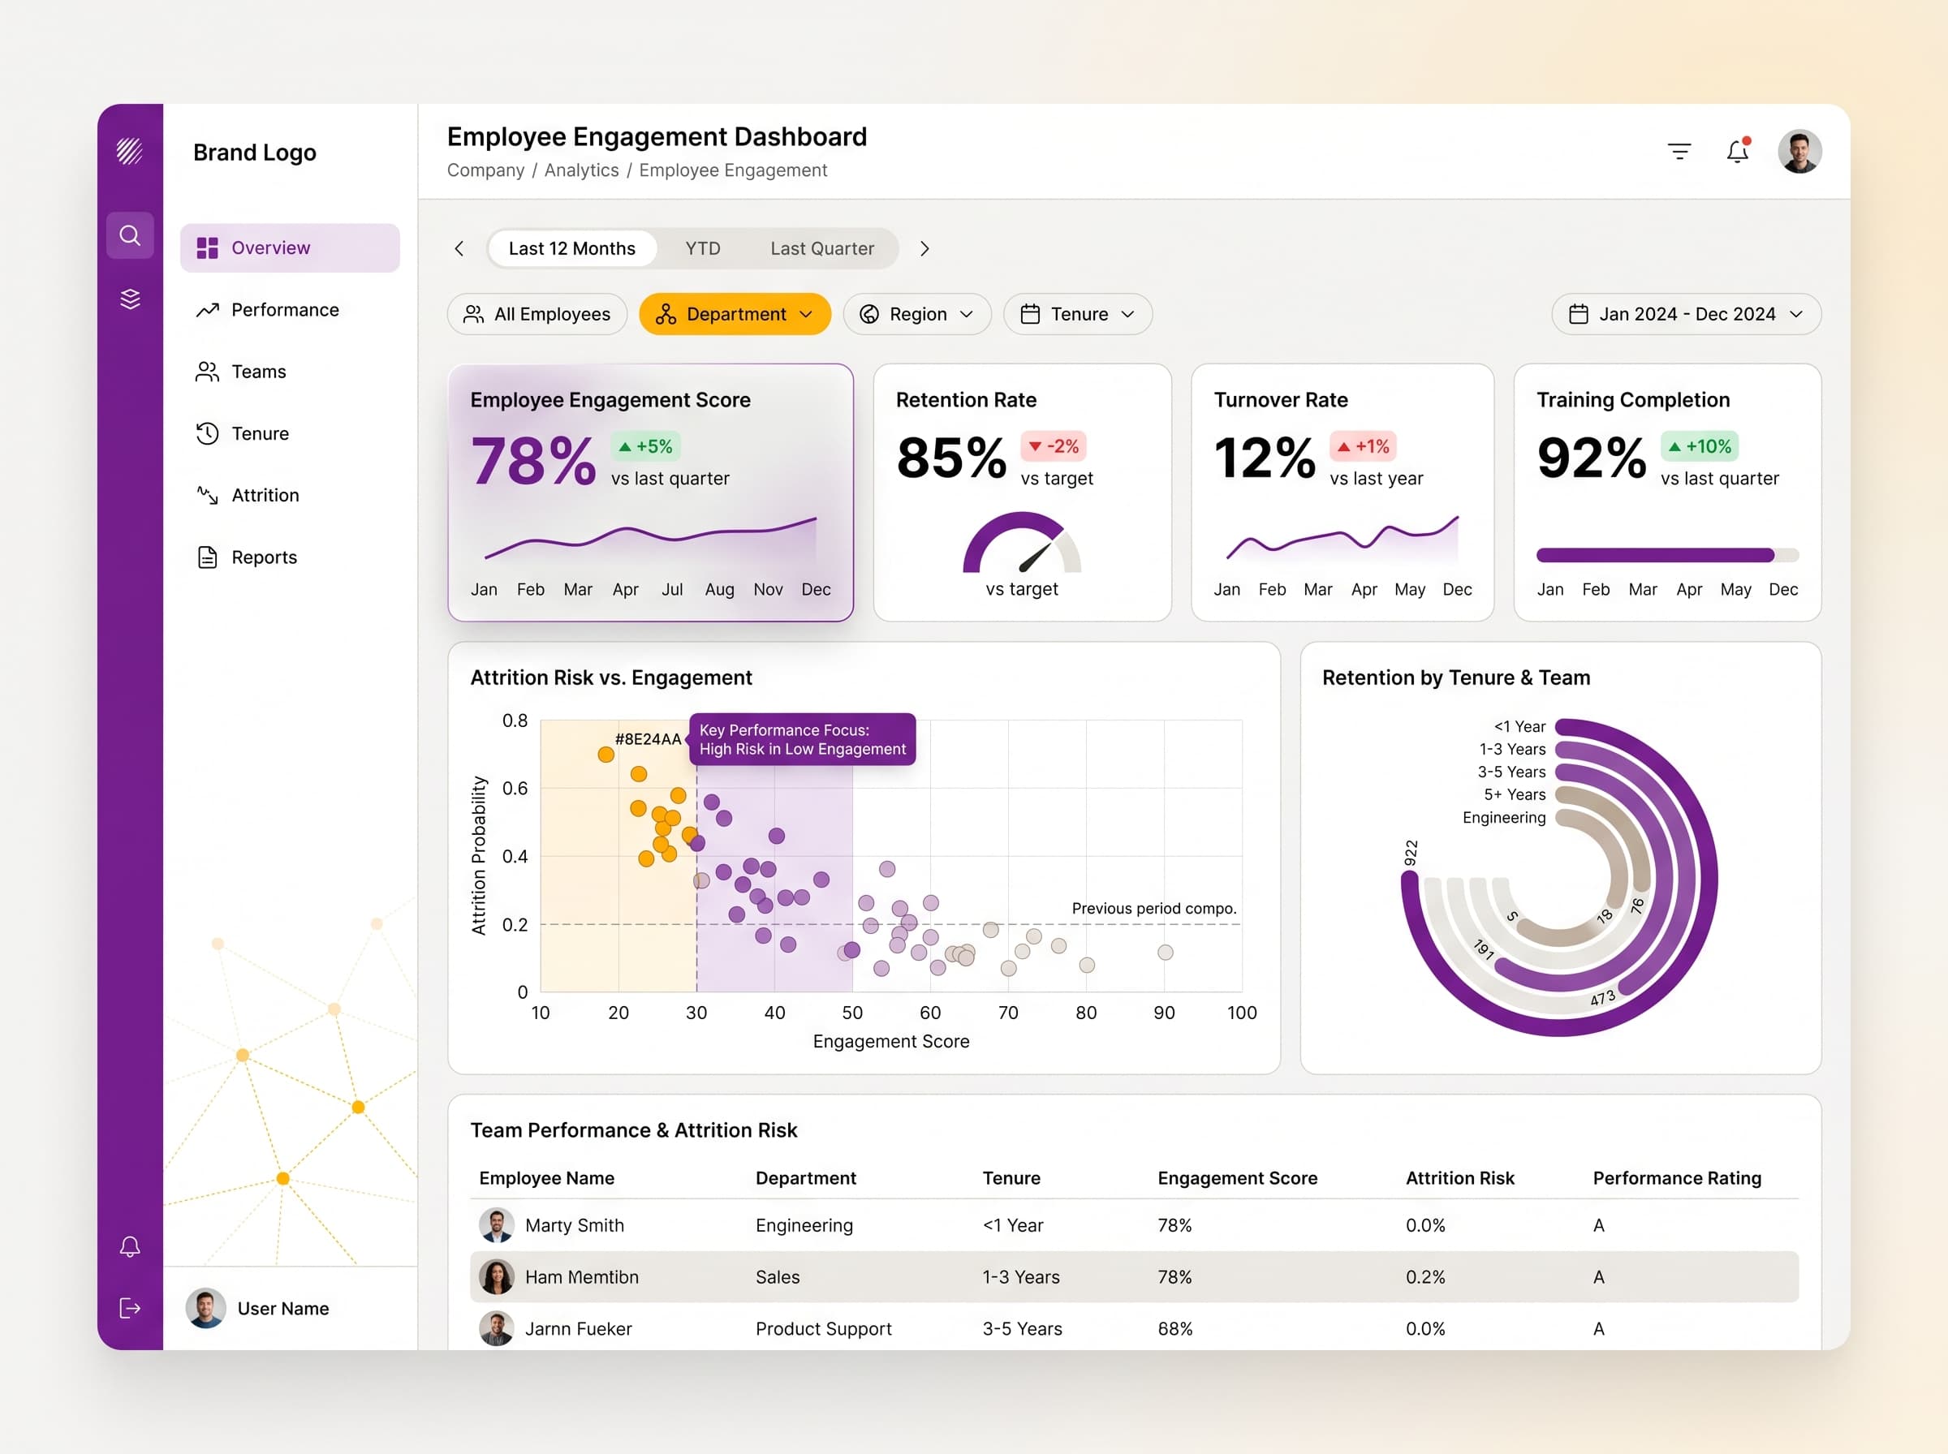Click Ham Memtibn's avatar in the table
This screenshot has height=1454, width=1948.
click(497, 1277)
